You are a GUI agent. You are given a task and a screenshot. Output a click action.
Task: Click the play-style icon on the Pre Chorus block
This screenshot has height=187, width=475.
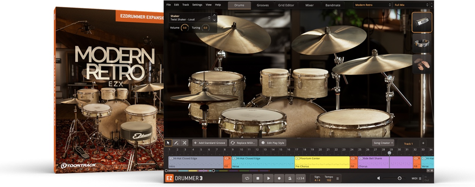click(297, 159)
